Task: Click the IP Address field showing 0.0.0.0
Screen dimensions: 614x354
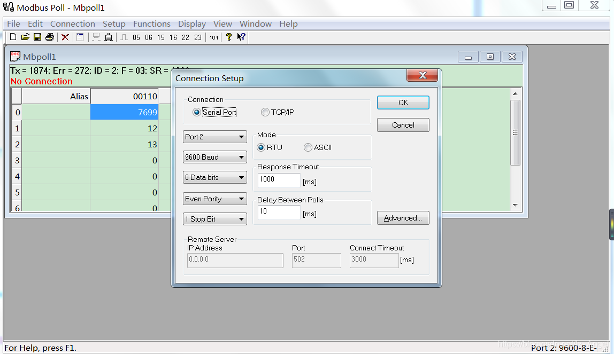Action: coord(235,260)
